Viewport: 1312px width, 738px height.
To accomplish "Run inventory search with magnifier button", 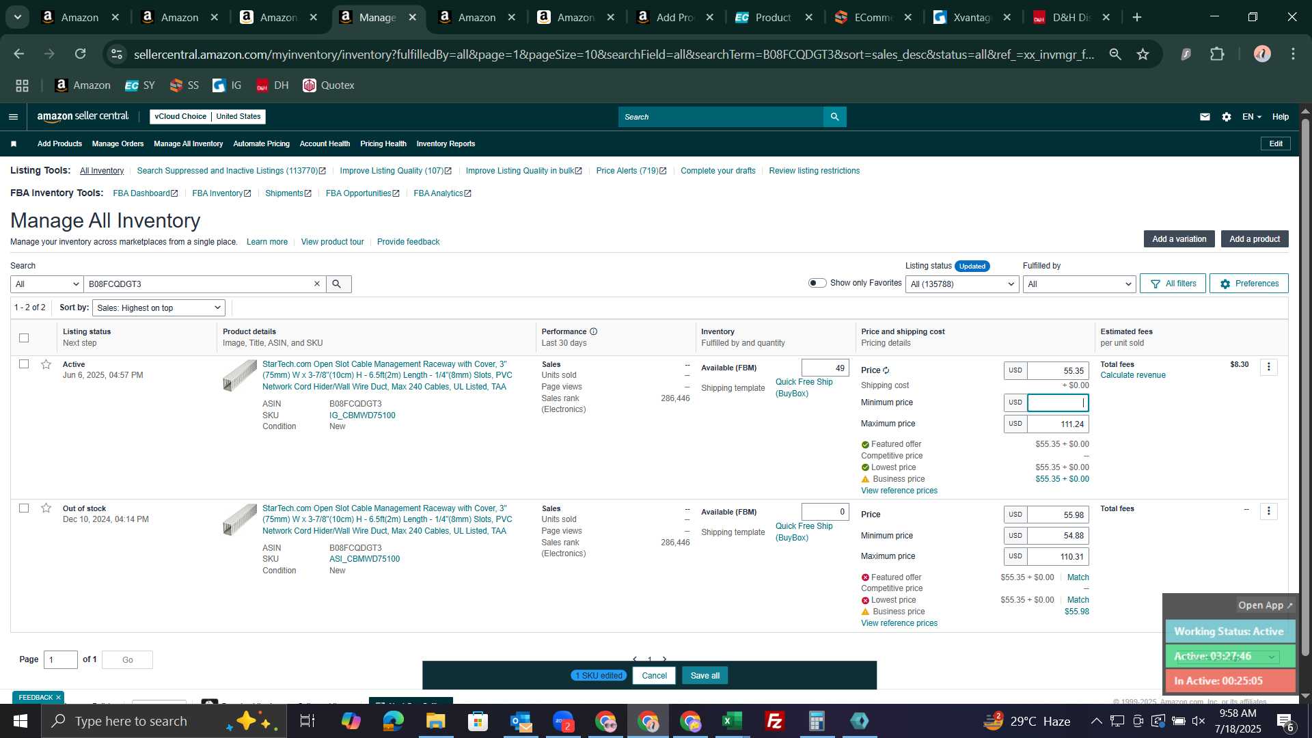I will point(338,284).
